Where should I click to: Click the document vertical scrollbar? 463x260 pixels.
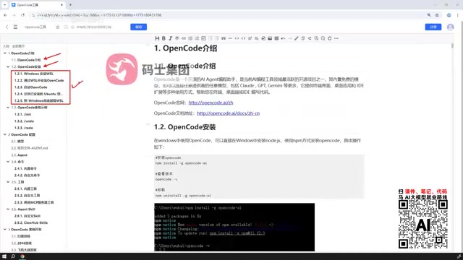coord(452,46)
